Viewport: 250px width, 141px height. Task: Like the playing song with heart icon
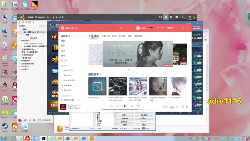[x=80, y=106]
